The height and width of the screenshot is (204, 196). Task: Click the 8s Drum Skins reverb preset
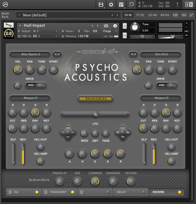[39, 180]
